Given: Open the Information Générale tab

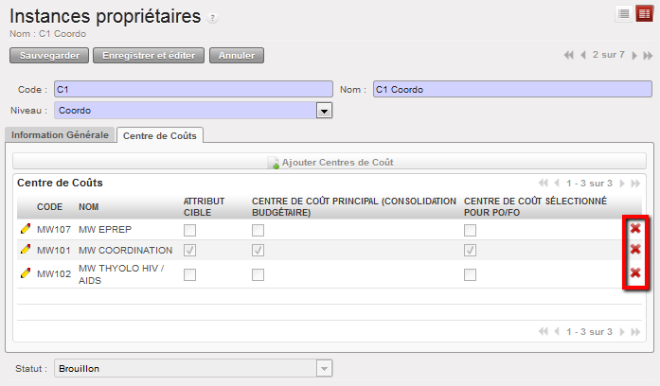Looking at the screenshot, I should (61, 135).
